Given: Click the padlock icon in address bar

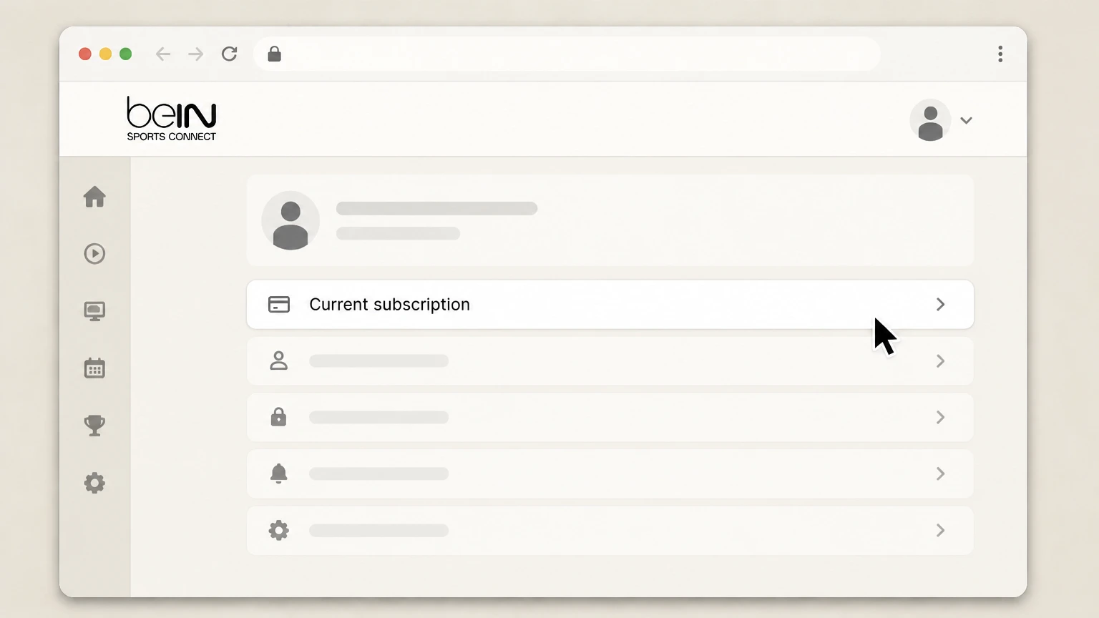Looking at the screenshot, I should (274, 54).
